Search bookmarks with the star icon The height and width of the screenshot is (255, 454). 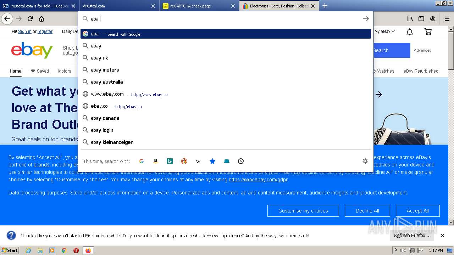(212, 161)
